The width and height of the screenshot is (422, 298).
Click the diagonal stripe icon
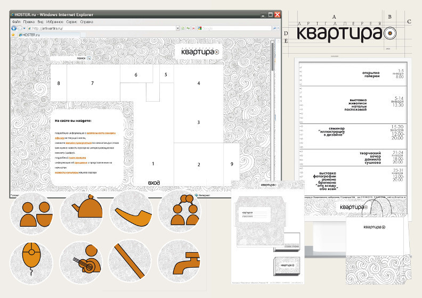tap(132, 259)
